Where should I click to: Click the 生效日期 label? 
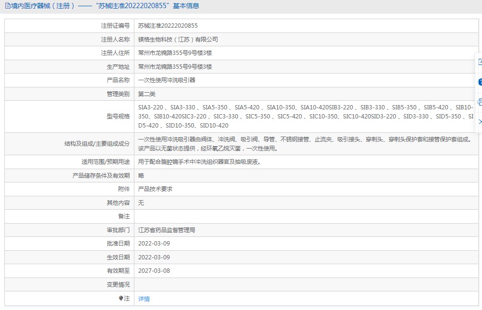[118, 257]
